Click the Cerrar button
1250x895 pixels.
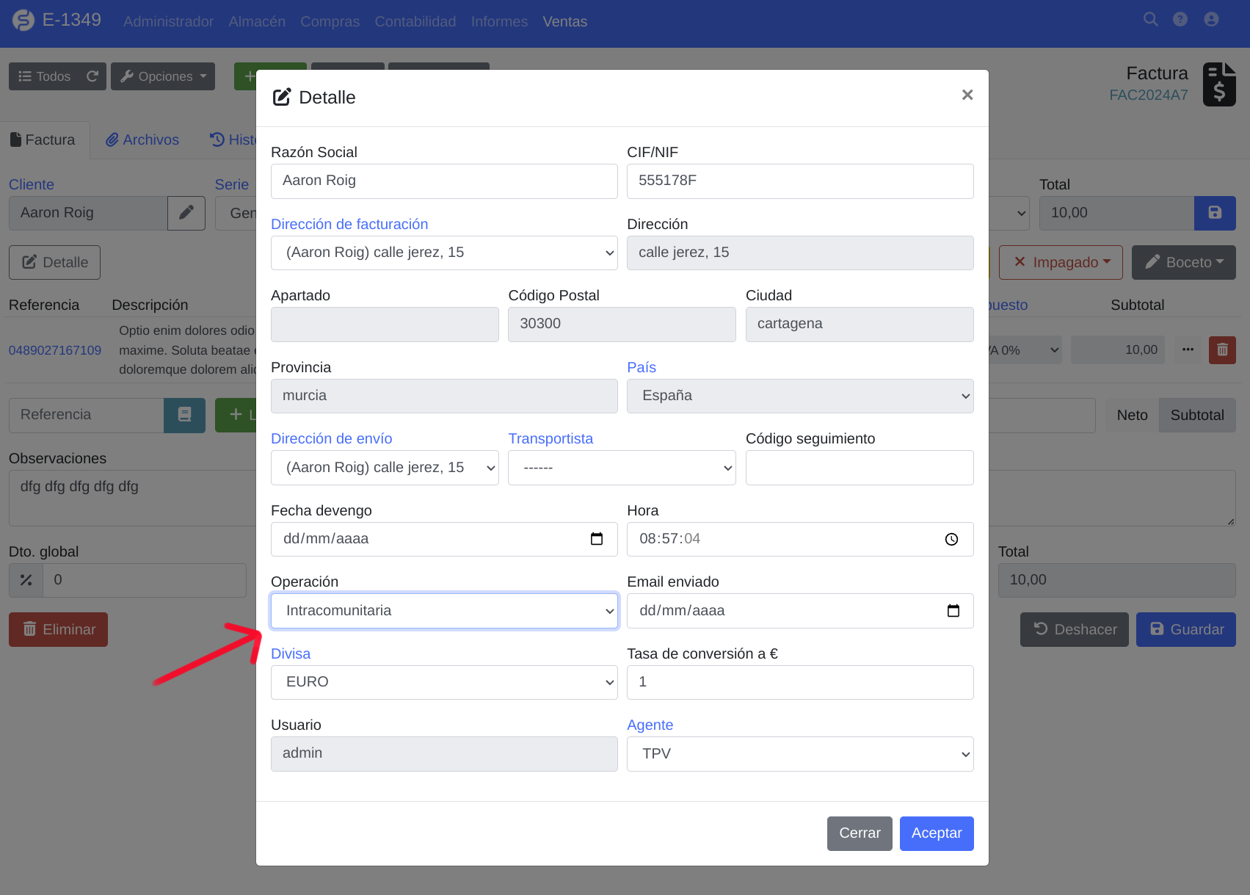[860, 833]
